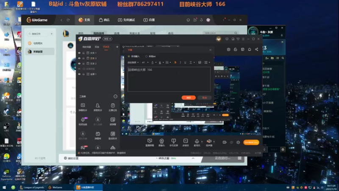Open the 弹幕助手 tool in toolbox

click(83, 107)
